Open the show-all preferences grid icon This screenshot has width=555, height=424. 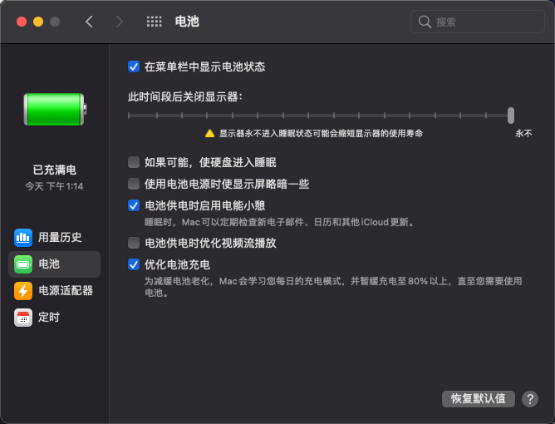click(x=154, y=22)
